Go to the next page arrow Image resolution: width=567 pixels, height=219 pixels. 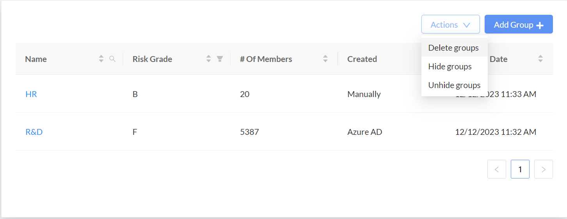[543, 169]
